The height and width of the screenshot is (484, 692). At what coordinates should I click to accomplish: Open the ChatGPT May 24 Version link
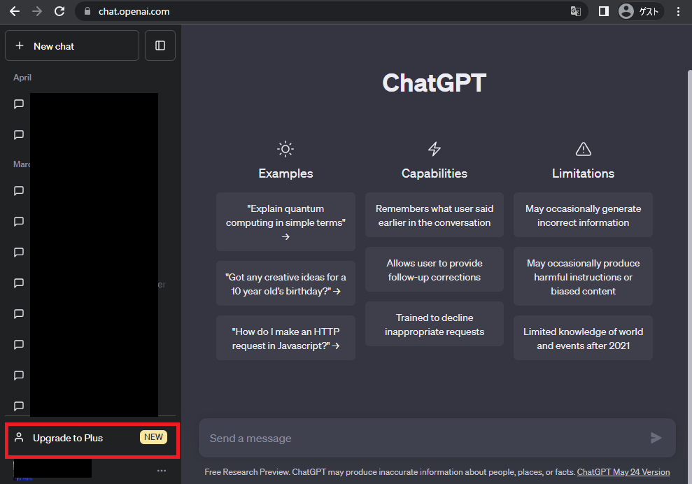[623, 471]
